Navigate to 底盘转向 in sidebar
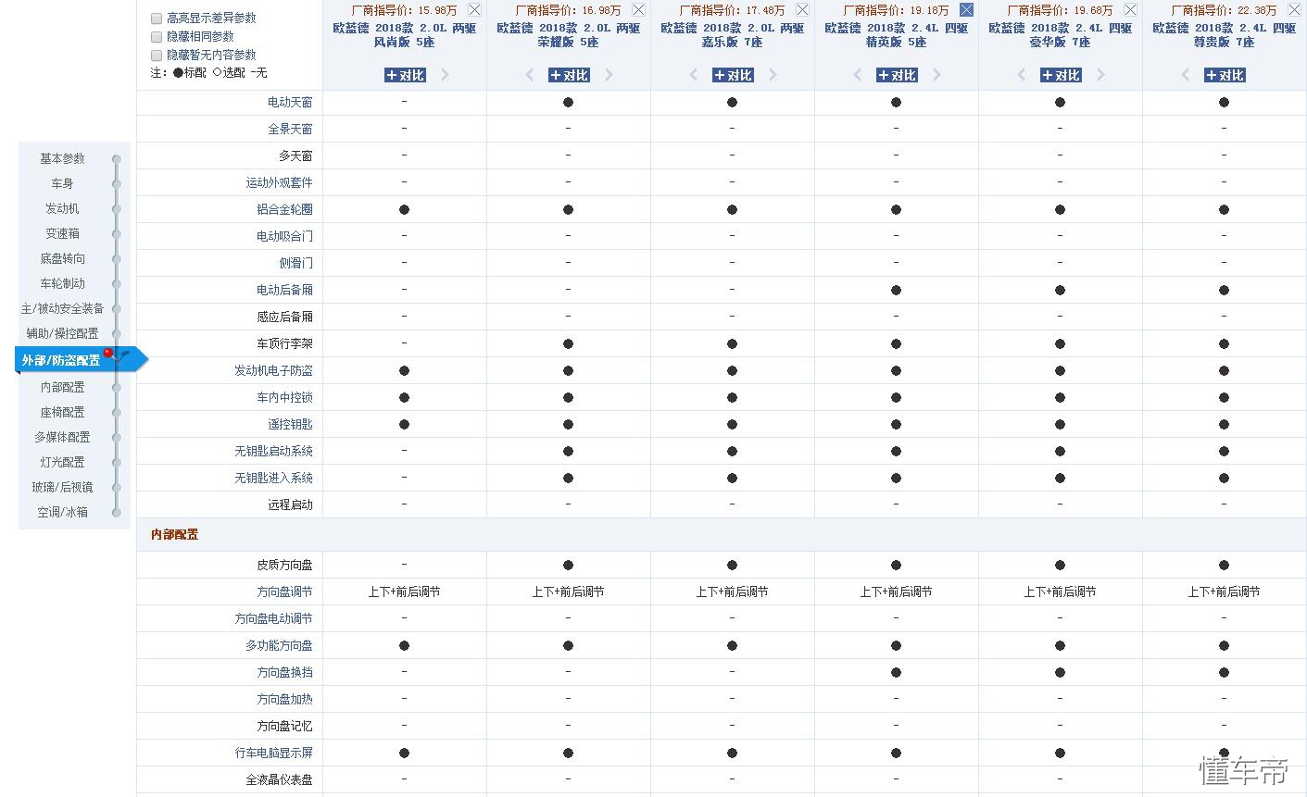The image size is (1307, 797). [x=62, y=258]
